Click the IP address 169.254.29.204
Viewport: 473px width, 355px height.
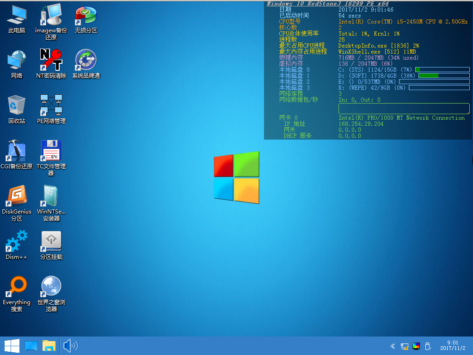pyautogui.click(x=361, y=124)
